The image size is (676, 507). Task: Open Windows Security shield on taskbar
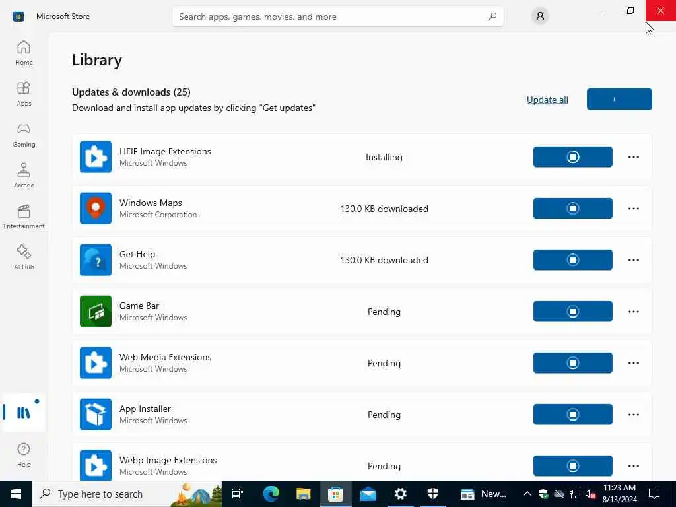433,494
